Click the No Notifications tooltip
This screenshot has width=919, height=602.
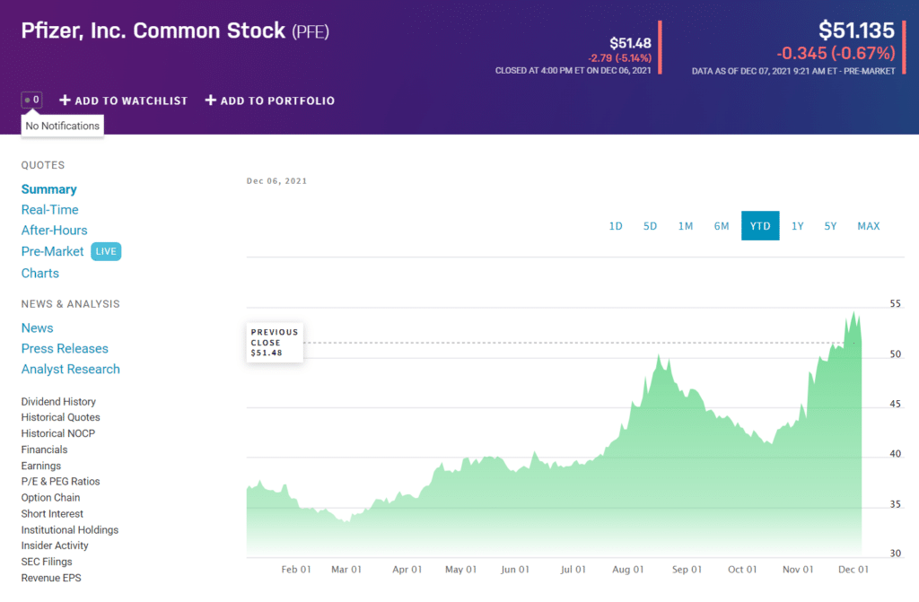(x=62, y=126)
